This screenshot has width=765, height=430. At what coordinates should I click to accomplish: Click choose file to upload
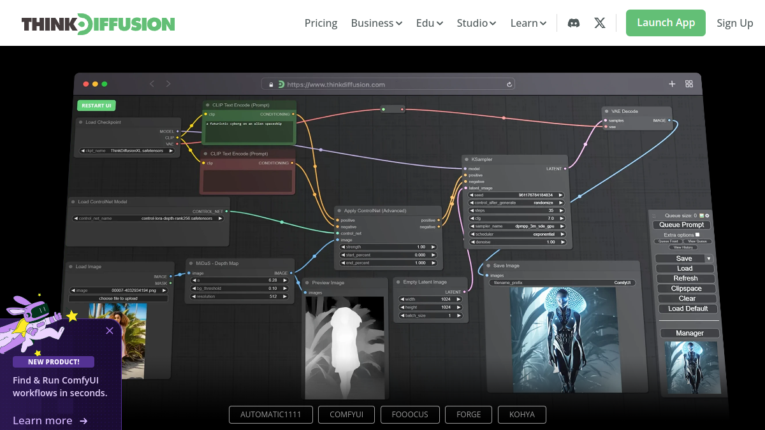119,298
